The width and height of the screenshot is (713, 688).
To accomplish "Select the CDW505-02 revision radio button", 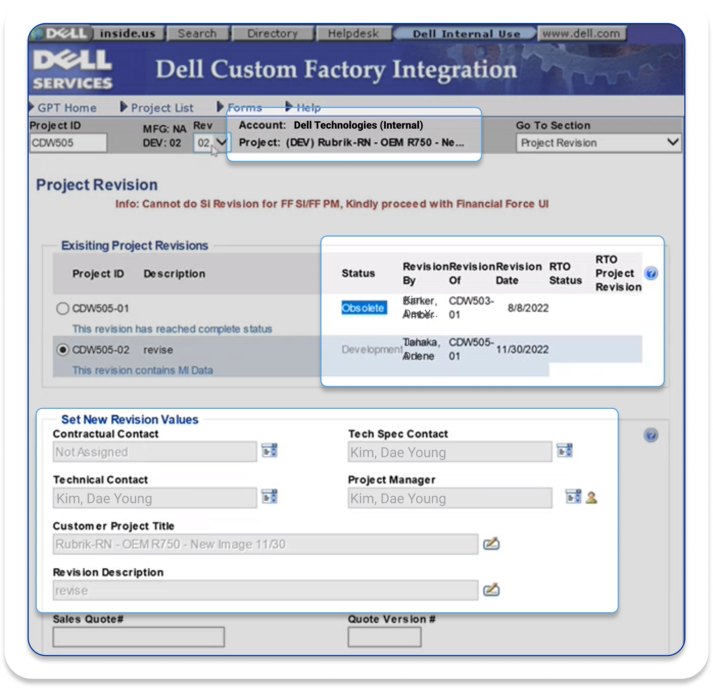I will (x=63, y=350).
